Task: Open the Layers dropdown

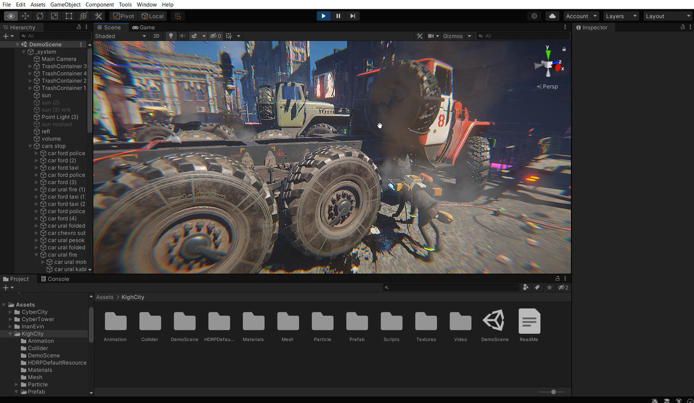Action: tap(621, 16)
